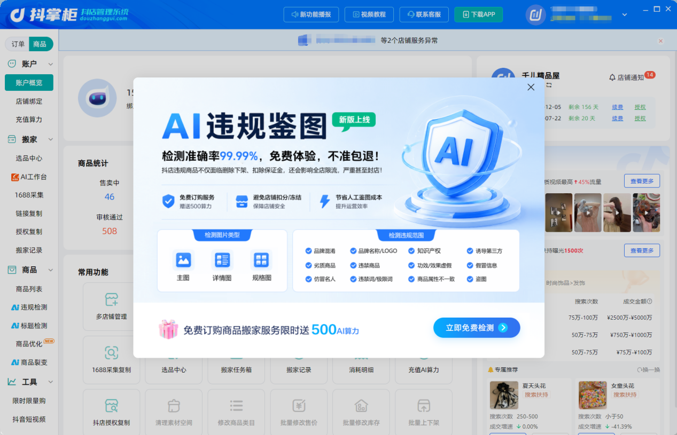Open 商品优化 in the sidebar
This screenshot has width=677, height=435.
(29, 344)
